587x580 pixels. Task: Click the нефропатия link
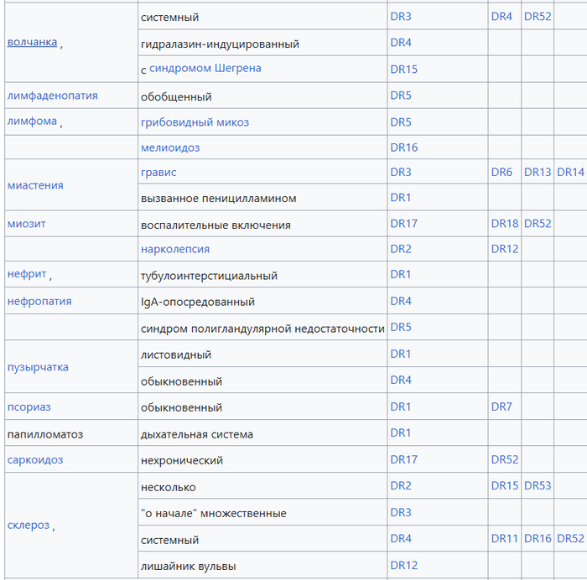(39, 301)
